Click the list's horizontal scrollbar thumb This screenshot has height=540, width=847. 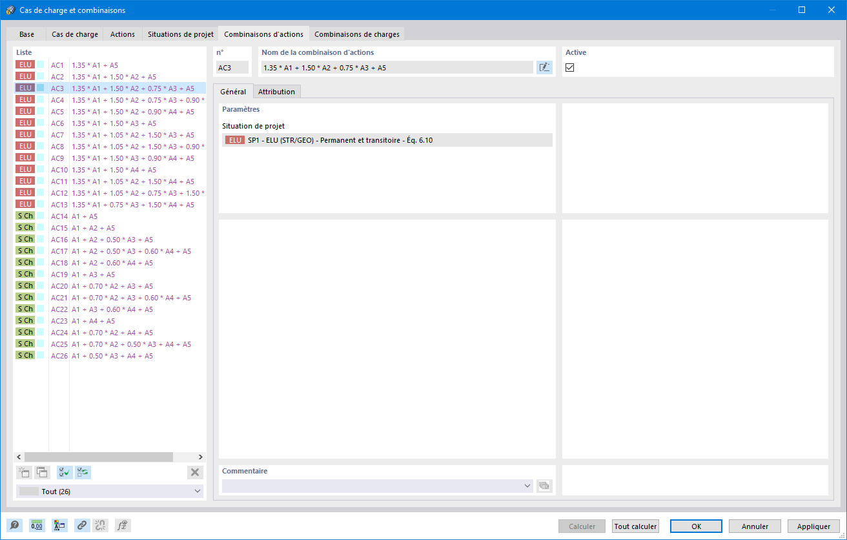point(99,457)
